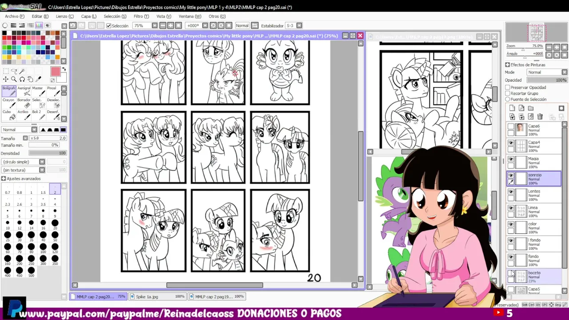Viewport: 569px width, 320px height.
Task: Switch to the MMLP cap 2 pag19 tab
Action: point(216,296)
